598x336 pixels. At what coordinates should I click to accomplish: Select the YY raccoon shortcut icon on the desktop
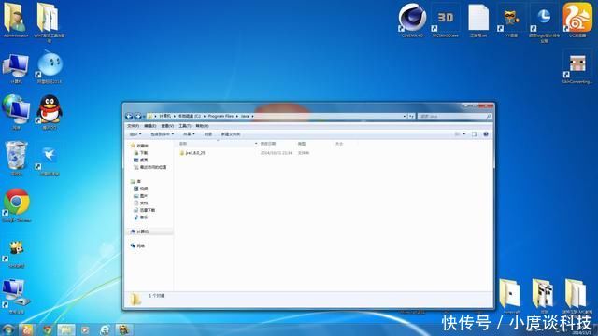coord(511,21)
